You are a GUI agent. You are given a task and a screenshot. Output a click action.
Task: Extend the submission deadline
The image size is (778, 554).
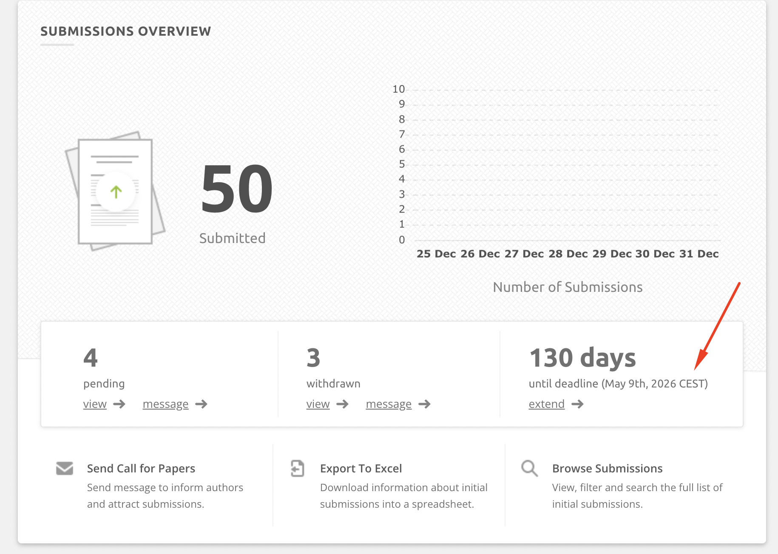[x=546, y=404]
